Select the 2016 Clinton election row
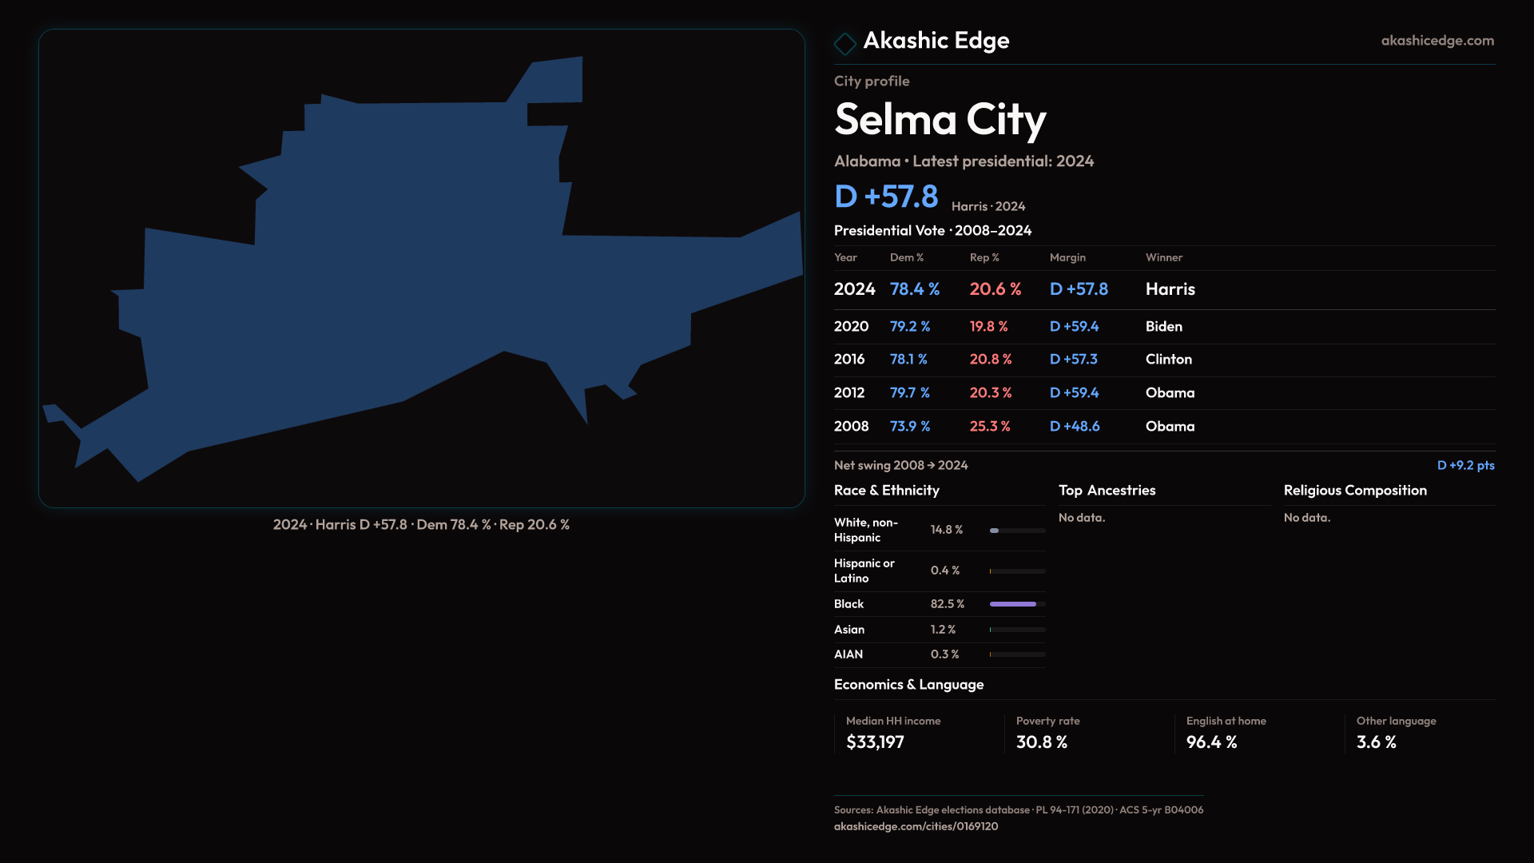Screen dimensions: 1534x863 [x=1163, y=360]
